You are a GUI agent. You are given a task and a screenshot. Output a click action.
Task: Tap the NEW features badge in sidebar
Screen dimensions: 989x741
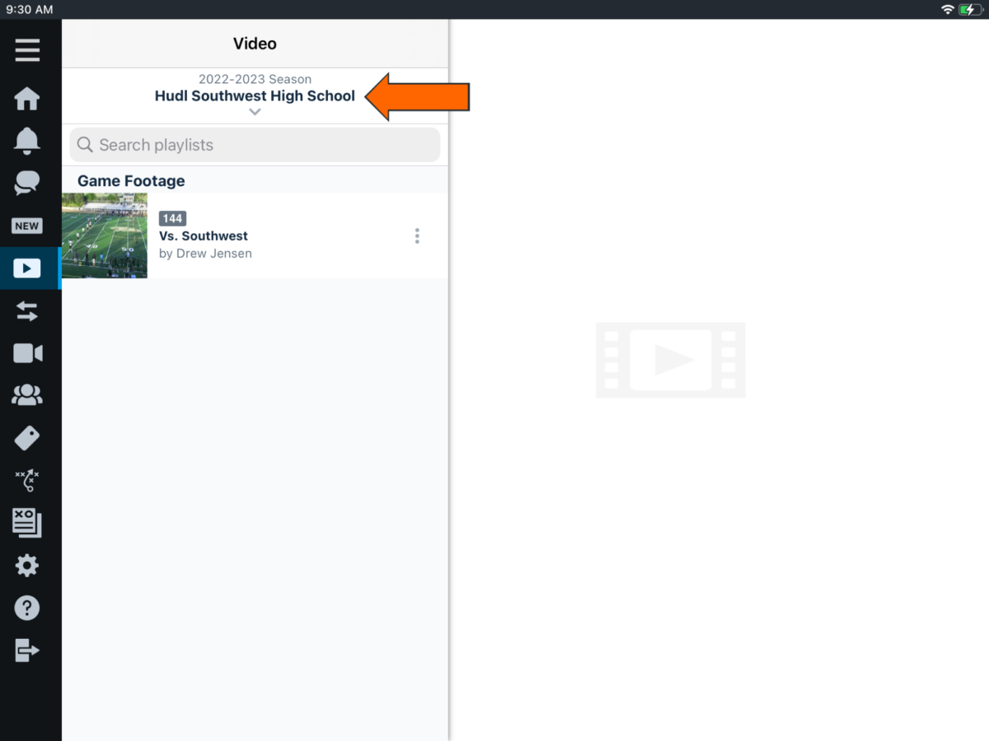(27, 225)
